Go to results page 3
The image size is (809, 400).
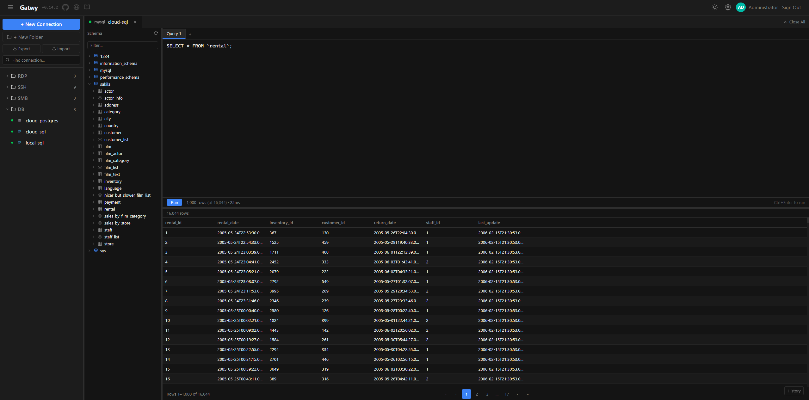487,394
